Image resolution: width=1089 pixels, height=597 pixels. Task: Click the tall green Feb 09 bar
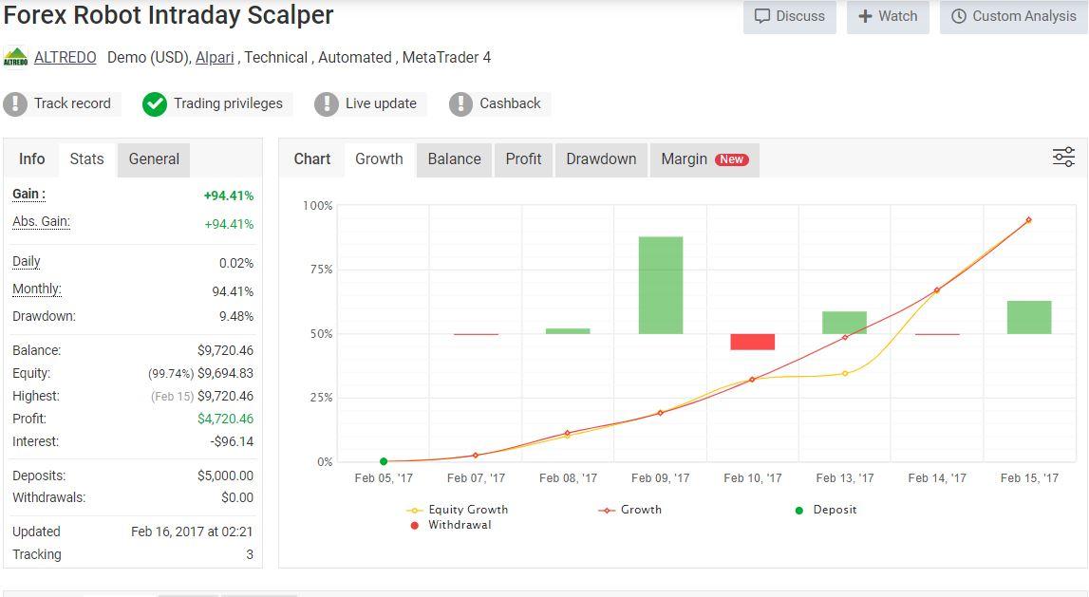[660, 285]
